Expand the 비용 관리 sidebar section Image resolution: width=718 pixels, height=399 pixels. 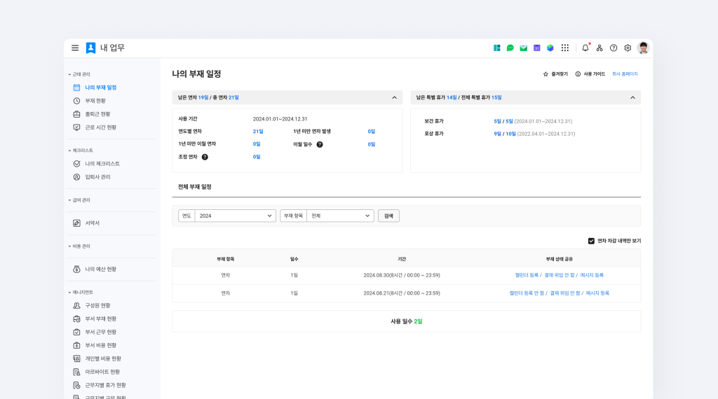[79, 246]
